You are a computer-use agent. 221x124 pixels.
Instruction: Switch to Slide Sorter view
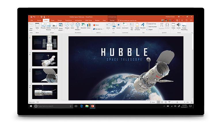point(162,102)
